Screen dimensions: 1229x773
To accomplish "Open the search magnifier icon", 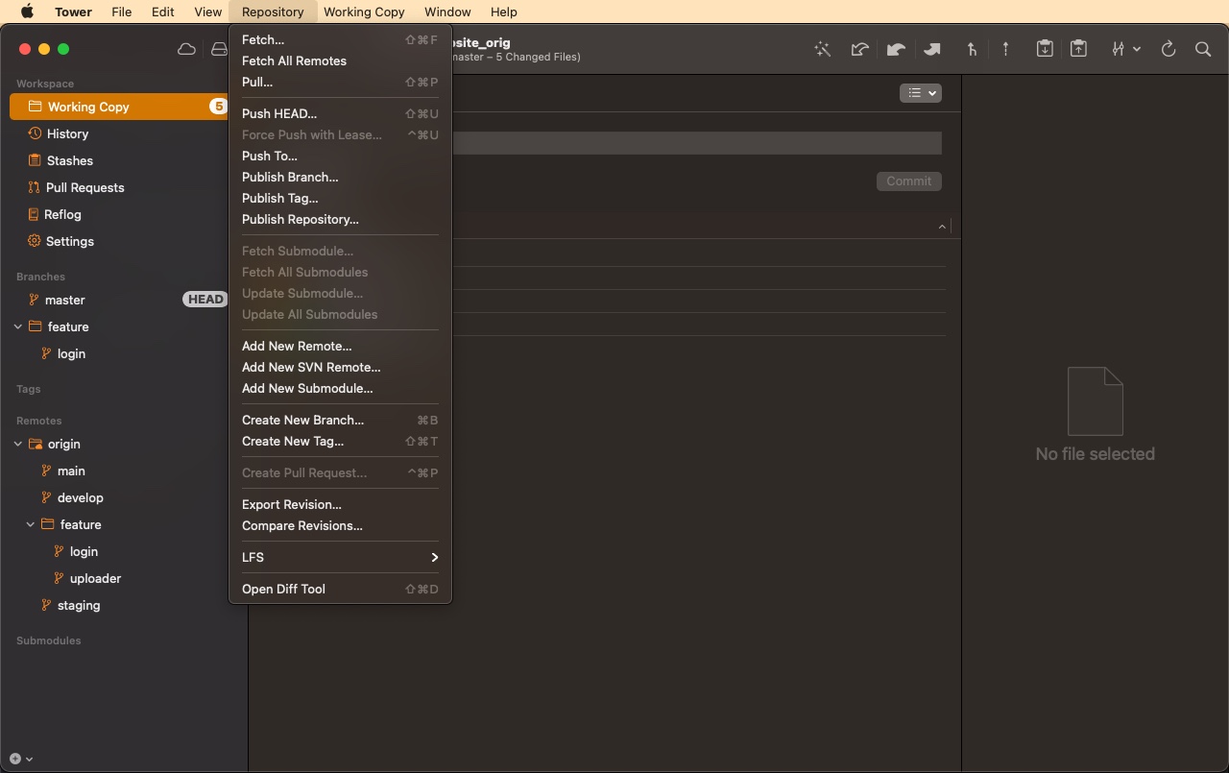I will (1203, 49).
